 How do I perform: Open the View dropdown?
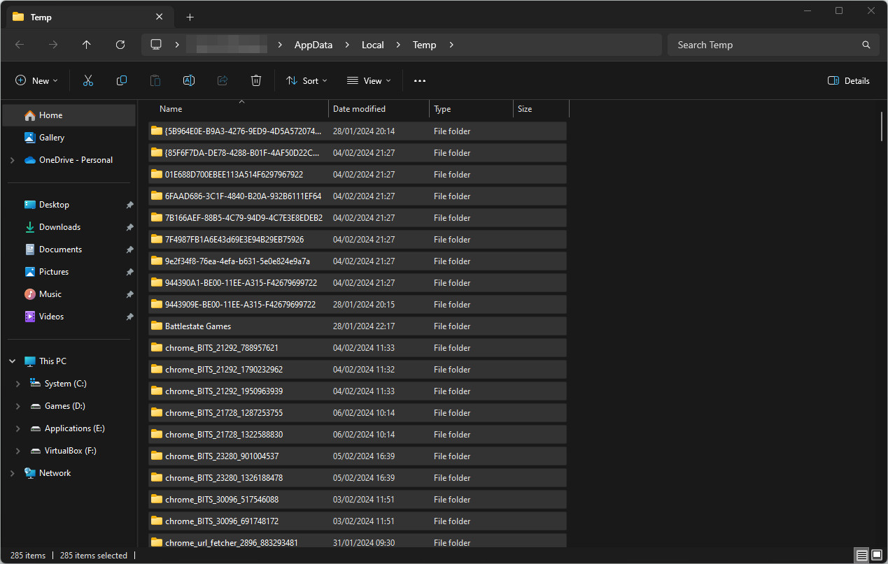pyautogui.click(x=369, y=81)
